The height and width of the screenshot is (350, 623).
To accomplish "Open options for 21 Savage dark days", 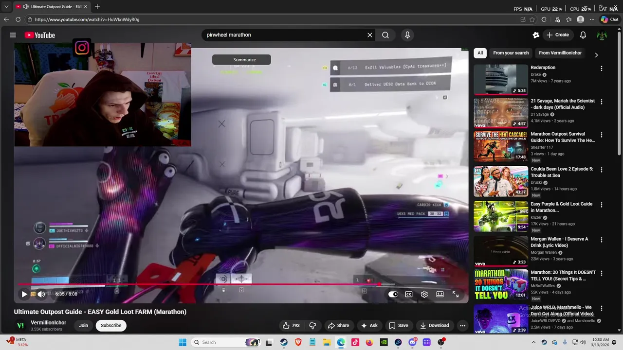I will (602, 102).
